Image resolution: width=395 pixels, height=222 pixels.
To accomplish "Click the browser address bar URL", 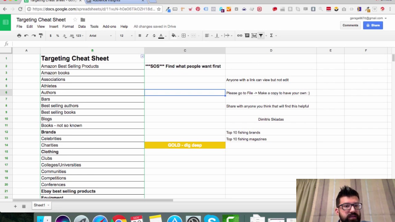I will click(x=94, y=9).
